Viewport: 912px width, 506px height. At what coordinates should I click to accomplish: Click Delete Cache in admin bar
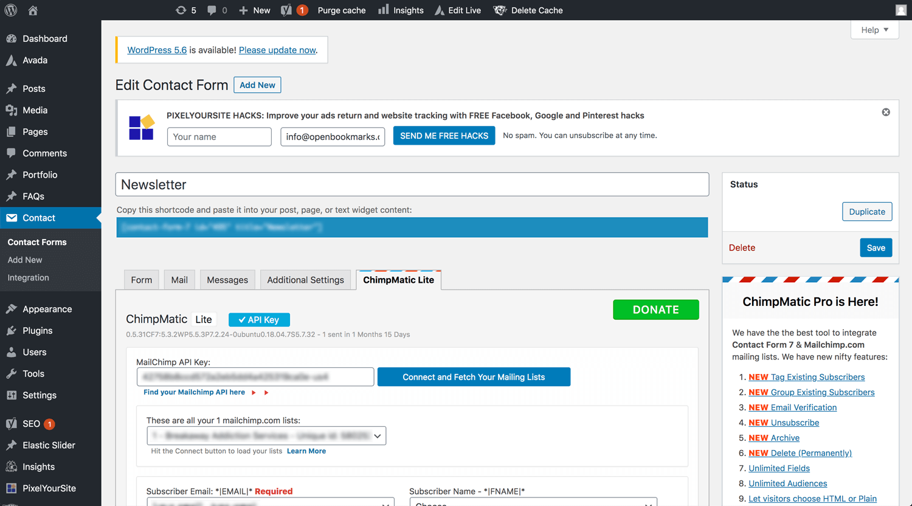528,10
